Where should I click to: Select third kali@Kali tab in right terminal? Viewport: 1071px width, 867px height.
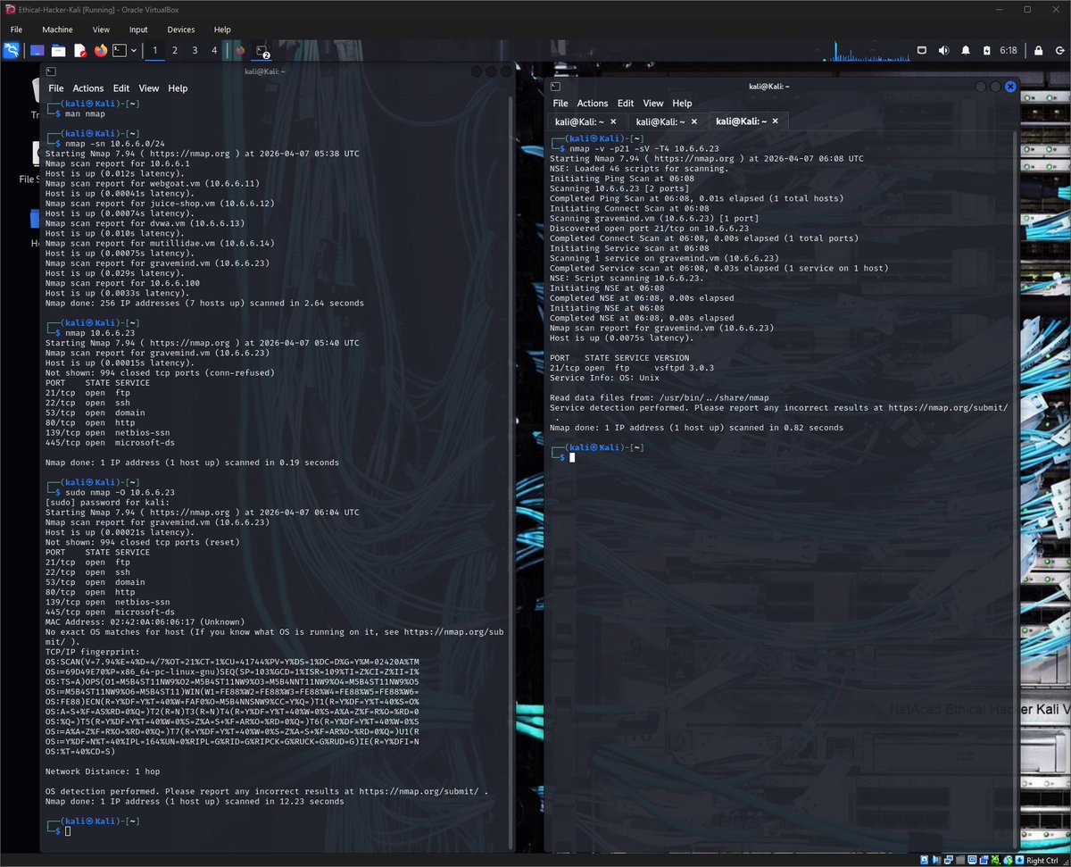coord(748,121)
